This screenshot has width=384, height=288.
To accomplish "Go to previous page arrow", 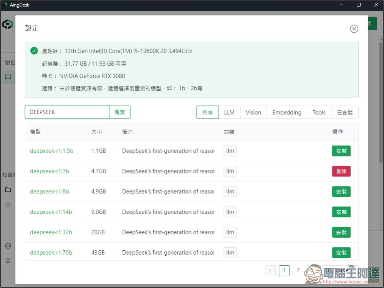I will coord(270,271).
